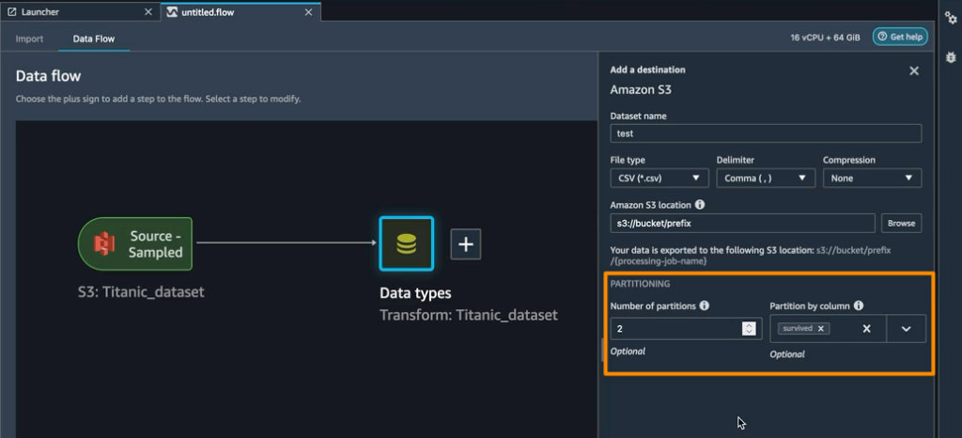Viewport: 962px width, 438px height.
Task: Open the Import tab
Action: click(x=29, y=39)
